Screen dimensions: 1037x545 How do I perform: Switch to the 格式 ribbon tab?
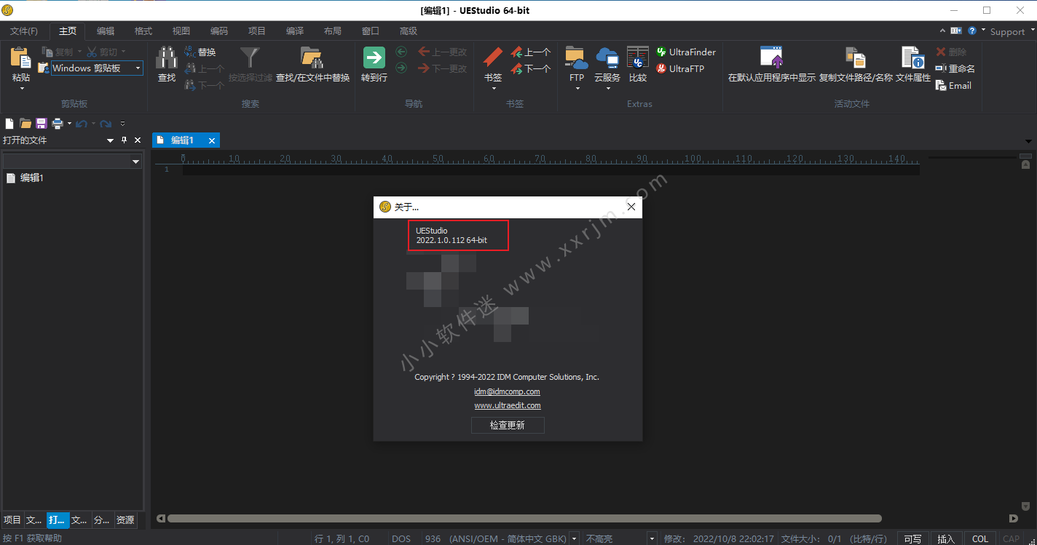pyautogui.click(x=143, y=31)
